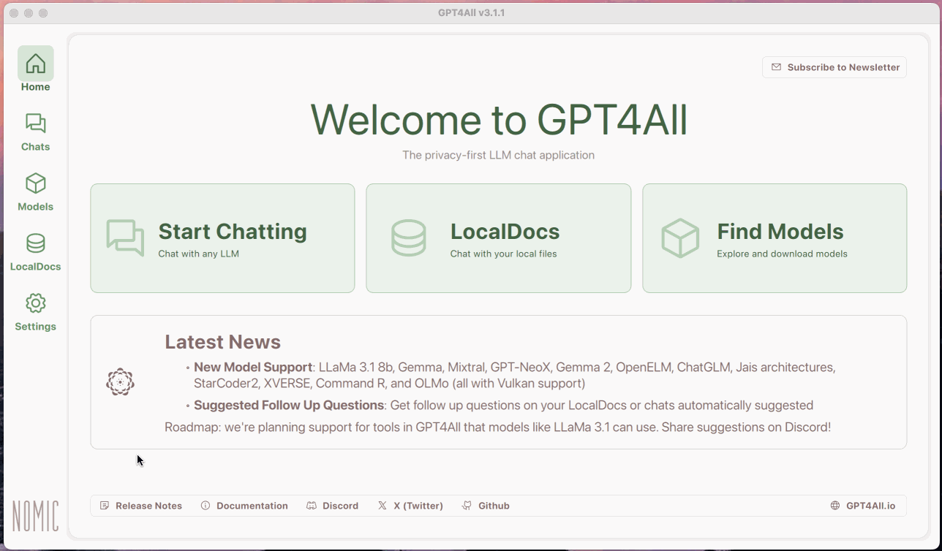Open the Documentation link text
This screenshot has width=942, height=551.
tap(252, 506)
